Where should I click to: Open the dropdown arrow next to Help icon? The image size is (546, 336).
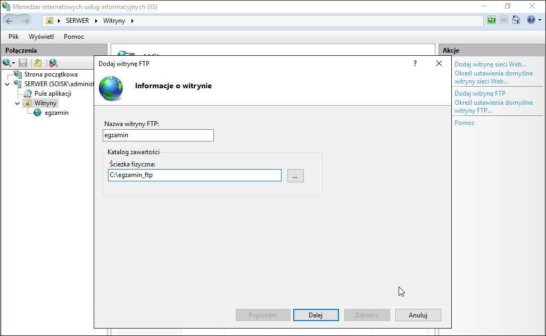pos(540,20)
